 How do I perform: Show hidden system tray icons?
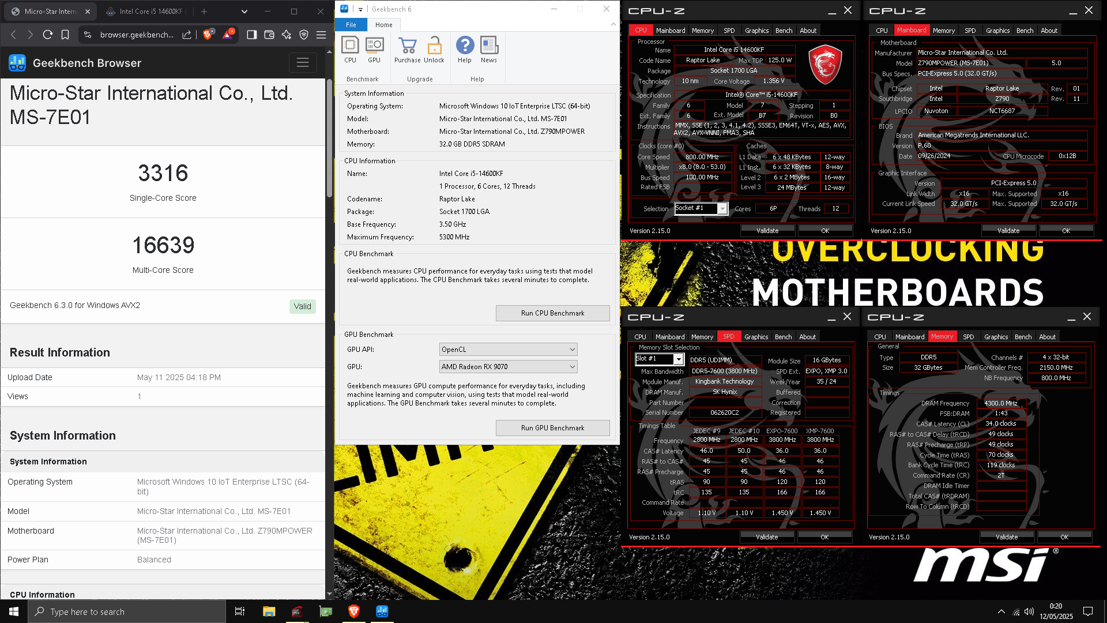1001,611
